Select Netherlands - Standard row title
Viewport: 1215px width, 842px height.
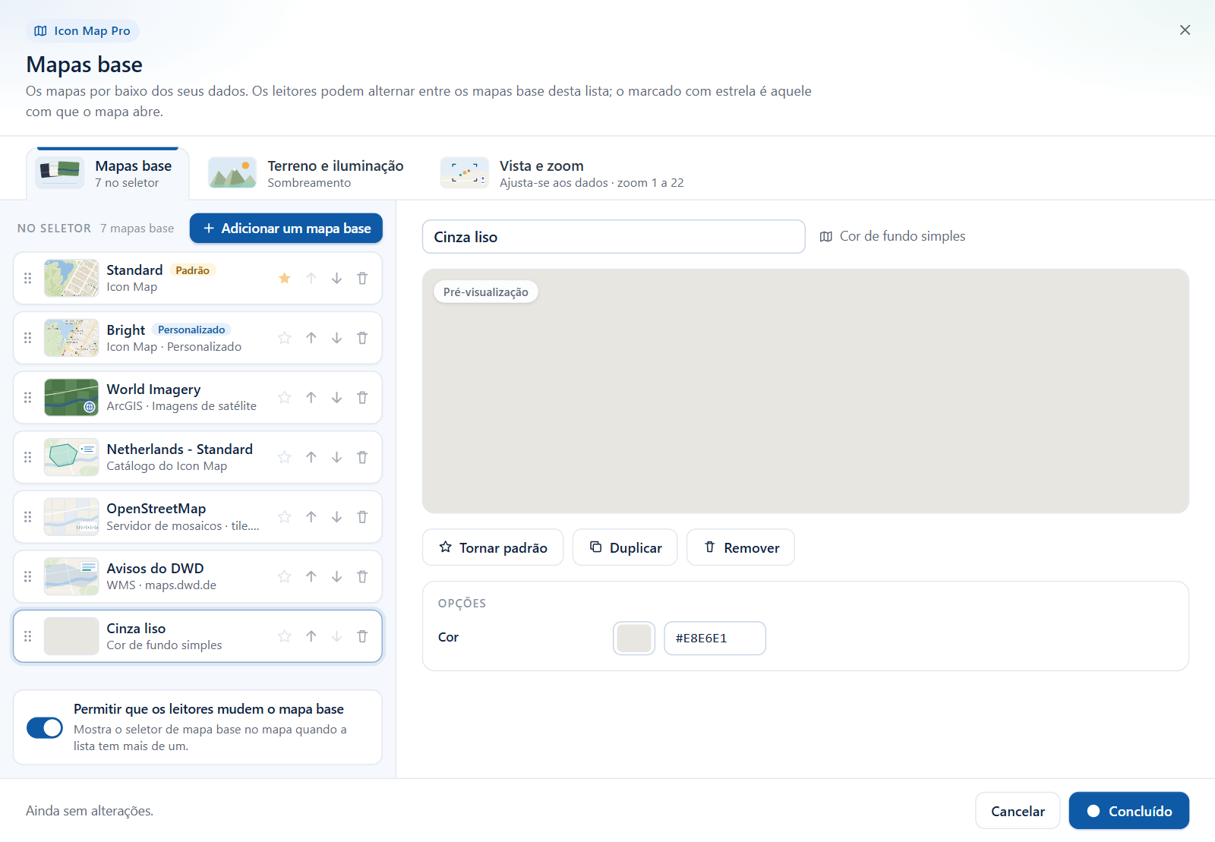[x=180, y=449]
